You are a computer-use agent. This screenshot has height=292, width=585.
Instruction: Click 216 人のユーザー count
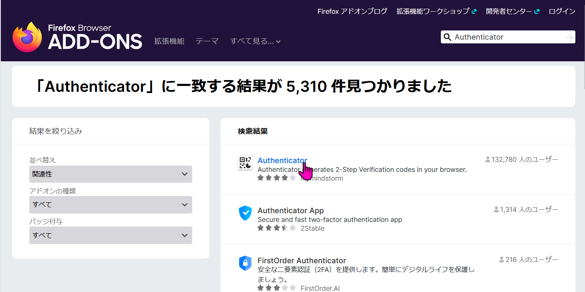pyautogui.click(x=532, y=259)
